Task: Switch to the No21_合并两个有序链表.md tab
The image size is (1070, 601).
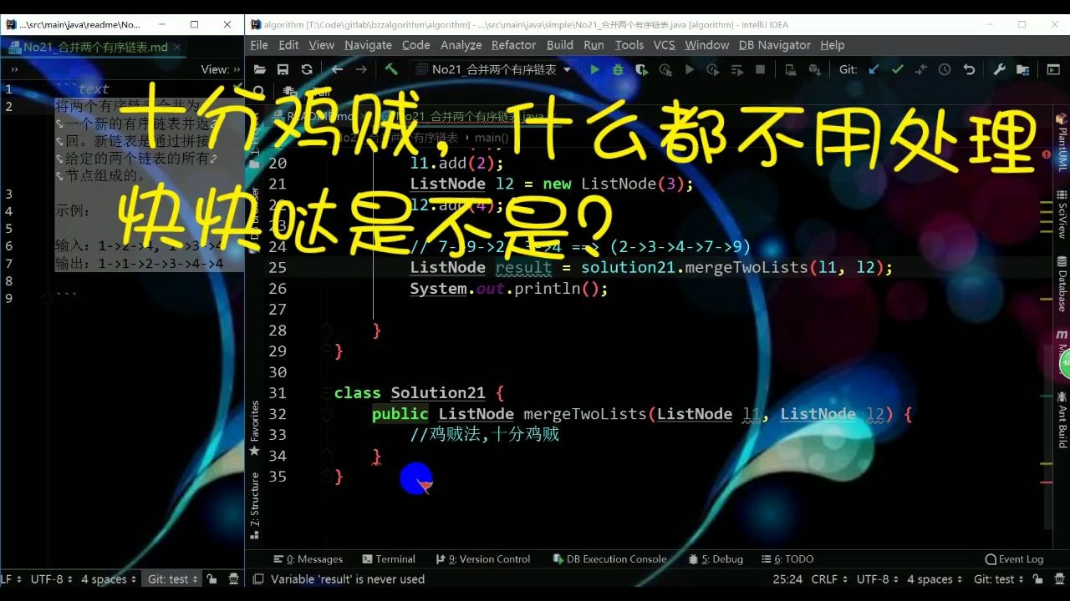Action: pyautogui.click(x=92, y=48)
